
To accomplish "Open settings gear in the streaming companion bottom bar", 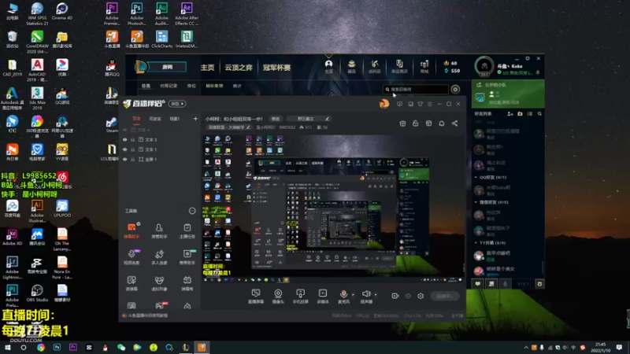I will (421, 296).
